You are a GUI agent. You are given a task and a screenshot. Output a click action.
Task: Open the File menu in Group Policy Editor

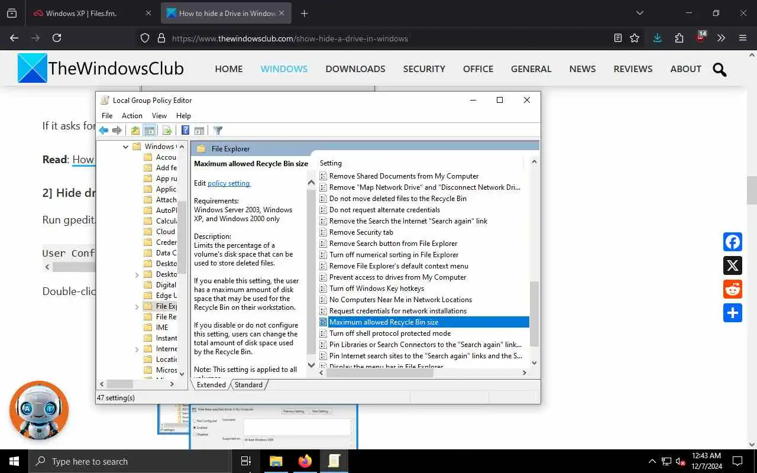[107, 115]
